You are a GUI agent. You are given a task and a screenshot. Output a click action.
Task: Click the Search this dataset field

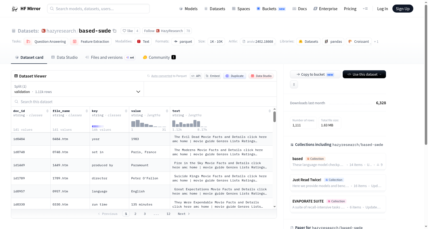coord(144,102)
